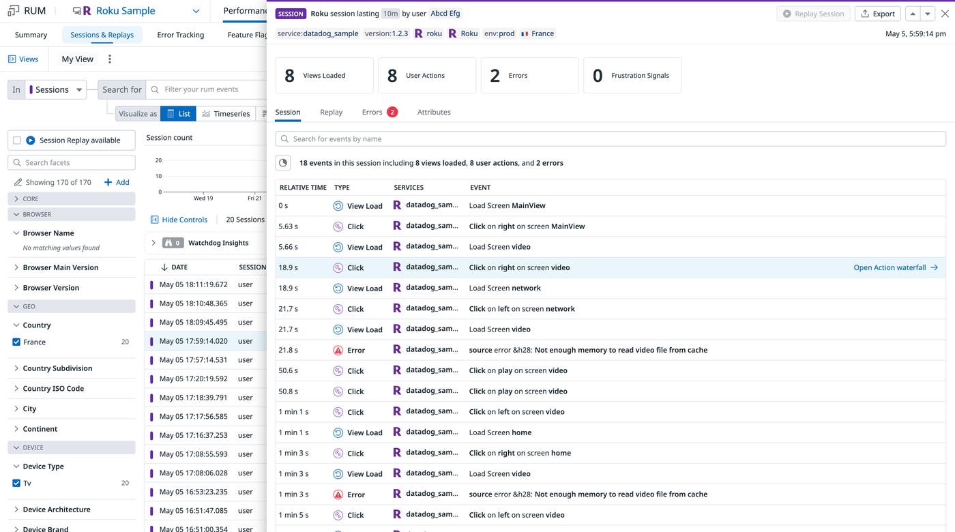Open the Action waterfall link
Viewport: 955px width, 532px height.
coord(890,267)
